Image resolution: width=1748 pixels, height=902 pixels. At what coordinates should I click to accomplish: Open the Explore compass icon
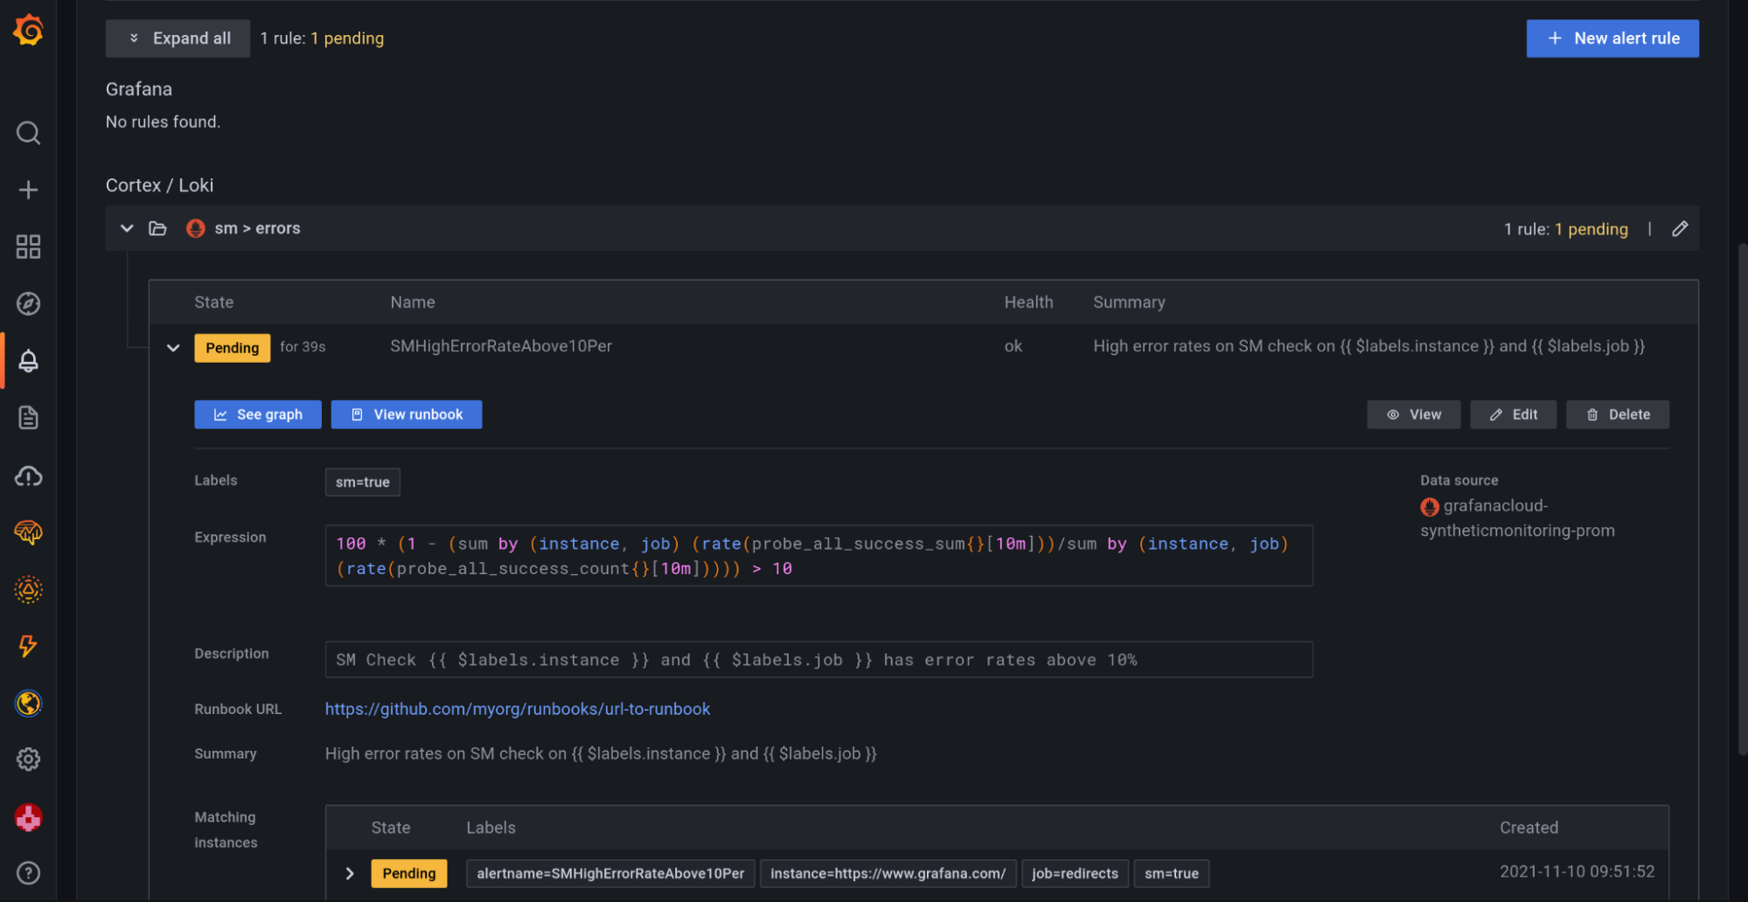(x=28, y=303)
